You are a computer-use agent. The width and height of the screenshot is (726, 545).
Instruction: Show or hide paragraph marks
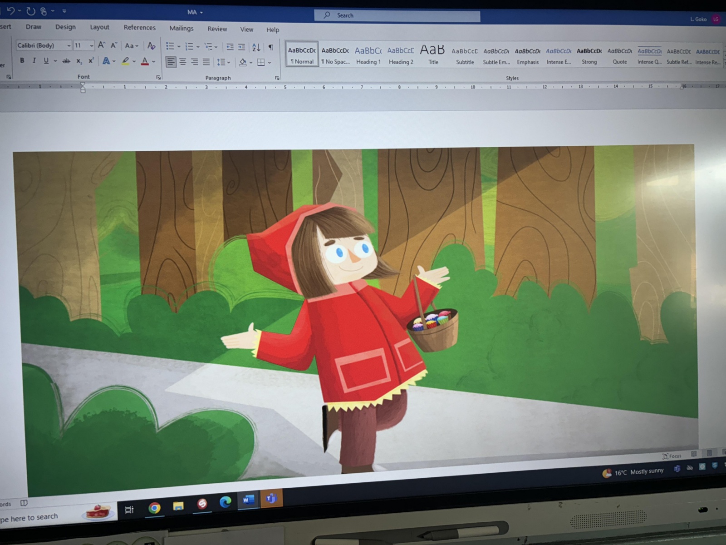click(271, 47)
